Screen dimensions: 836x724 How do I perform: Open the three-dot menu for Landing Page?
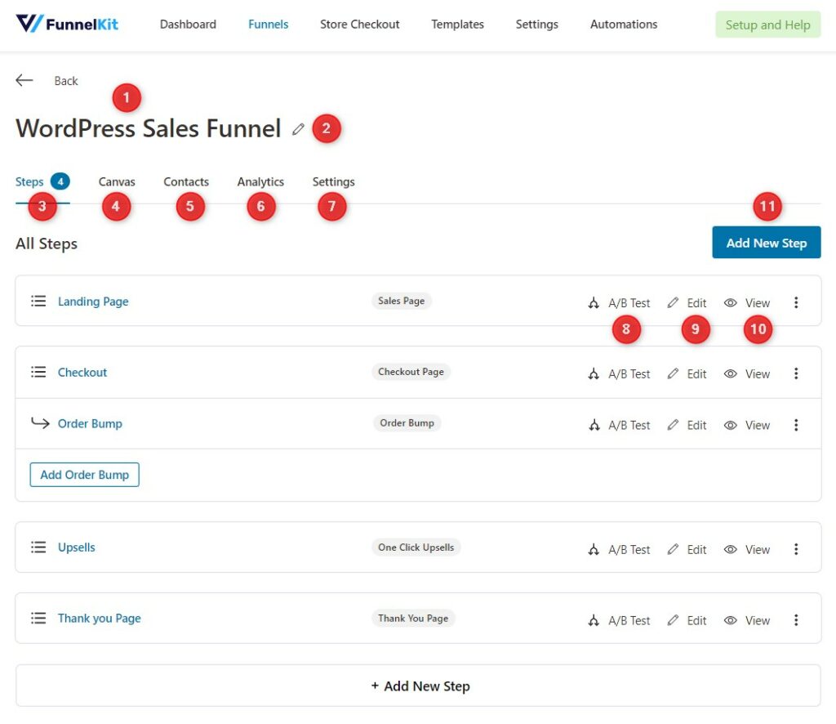[796, 302]
